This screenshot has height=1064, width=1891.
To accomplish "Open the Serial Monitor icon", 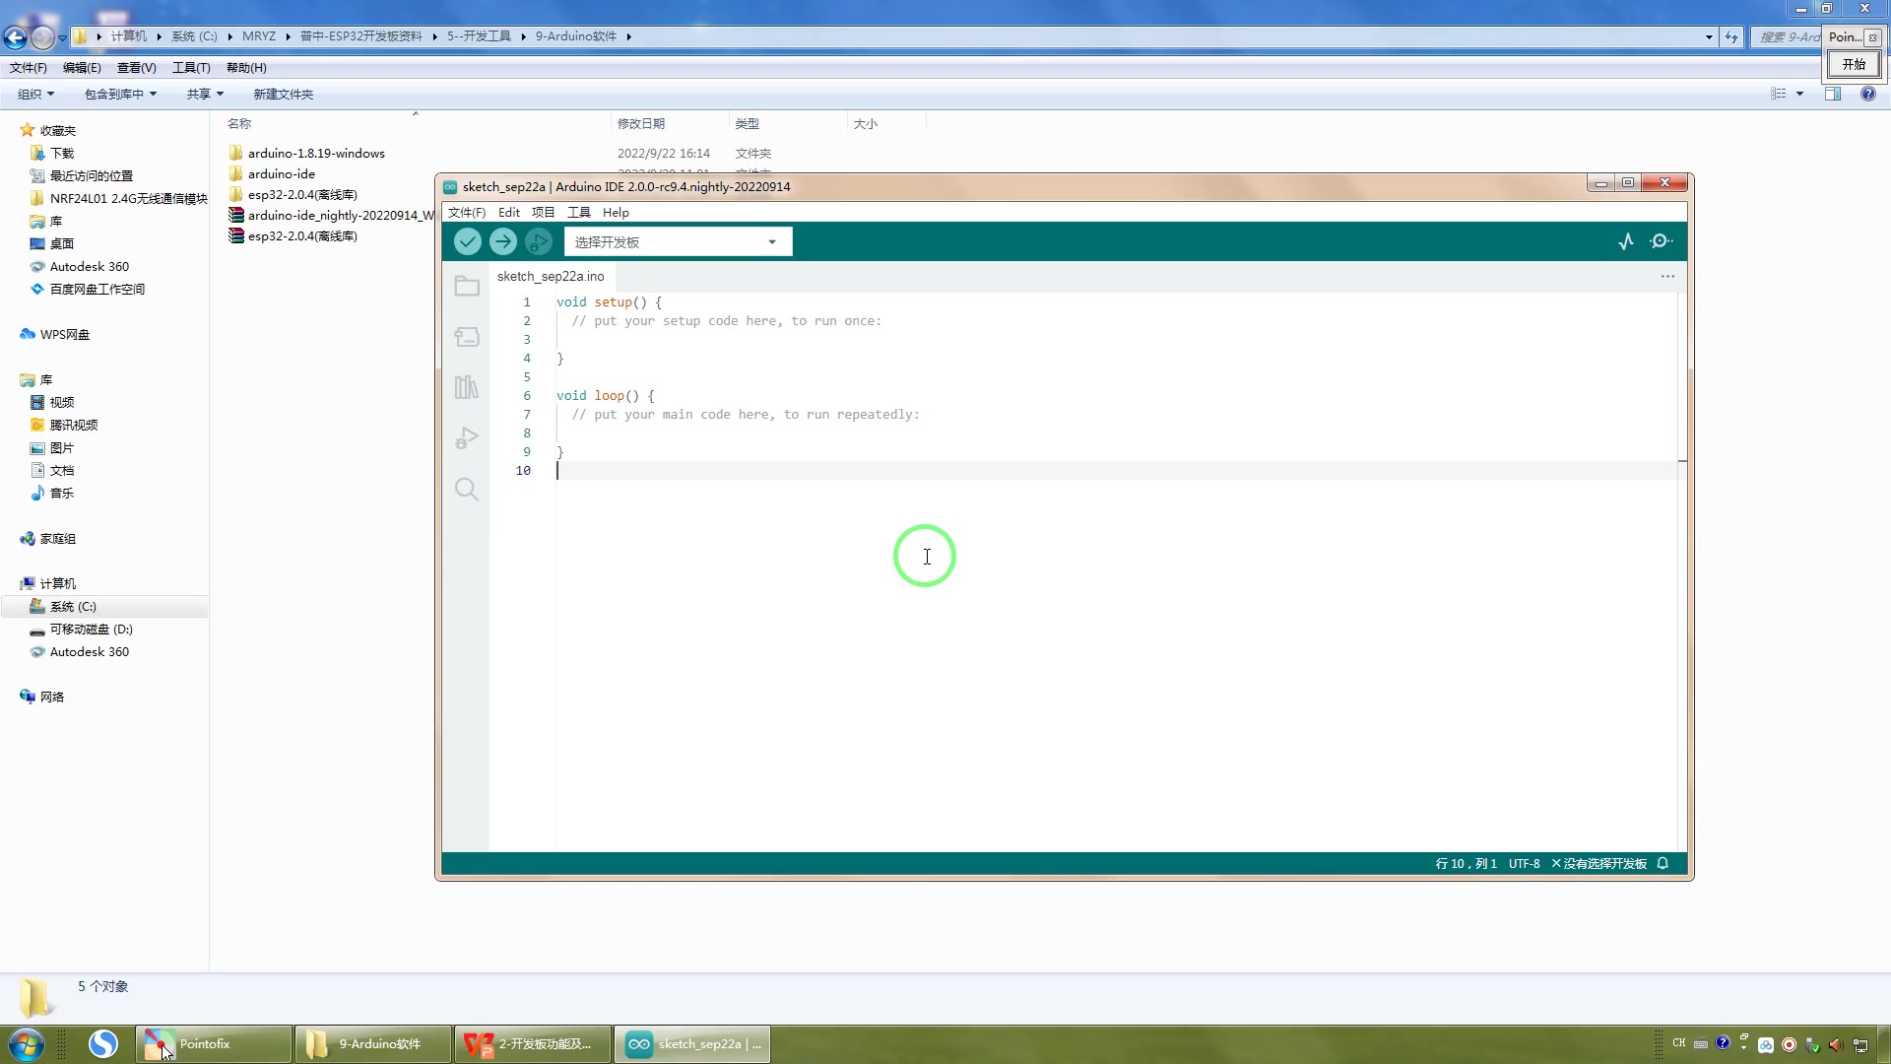I will point(1661,241).
